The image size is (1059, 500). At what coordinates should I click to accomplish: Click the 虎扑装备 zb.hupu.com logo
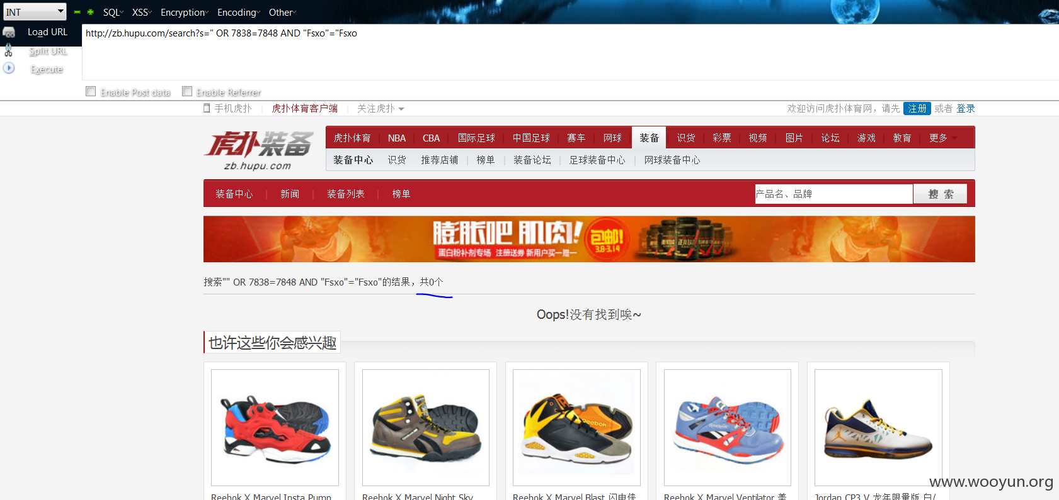pos(258,151)
